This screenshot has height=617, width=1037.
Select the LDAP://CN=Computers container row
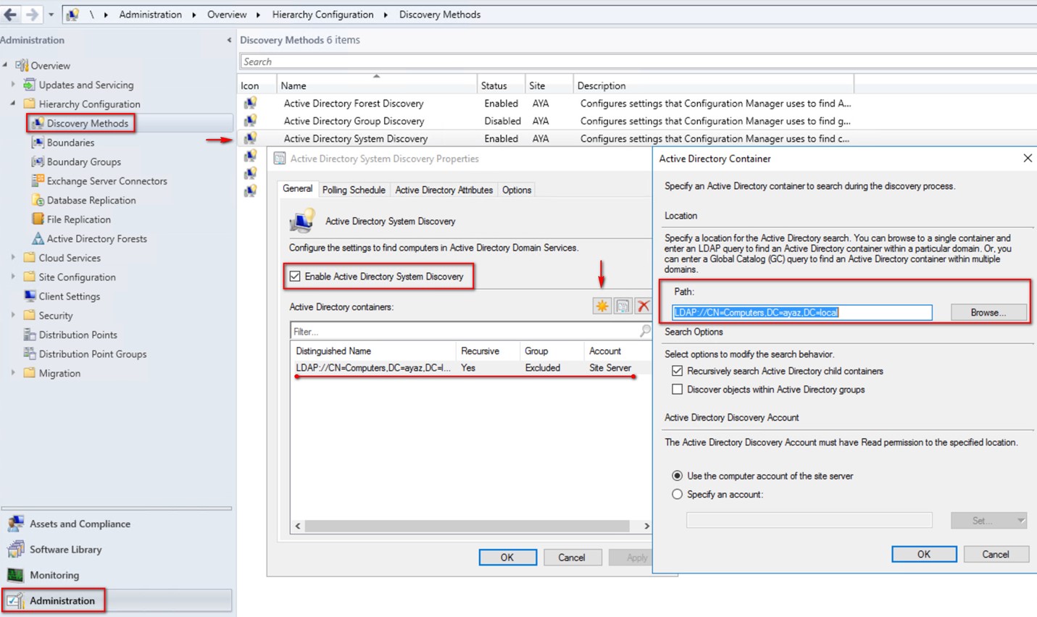470,368
